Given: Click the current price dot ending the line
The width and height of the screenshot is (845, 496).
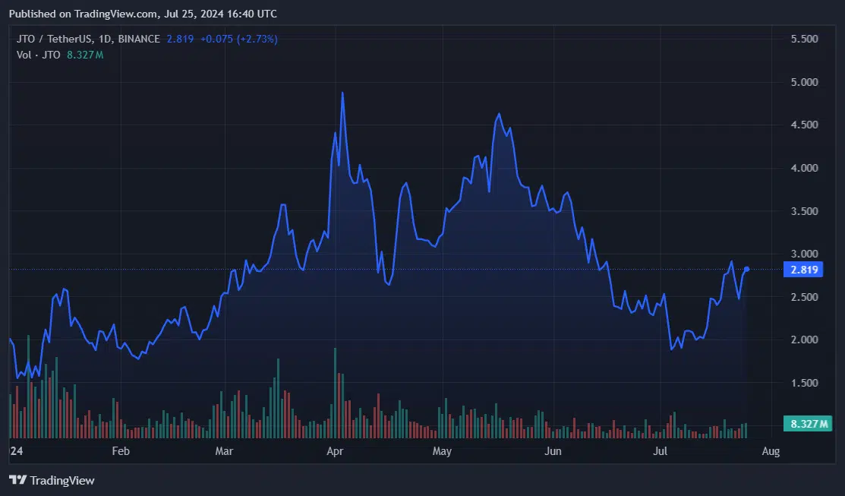Looking at the screenshot, I should 747,269.
